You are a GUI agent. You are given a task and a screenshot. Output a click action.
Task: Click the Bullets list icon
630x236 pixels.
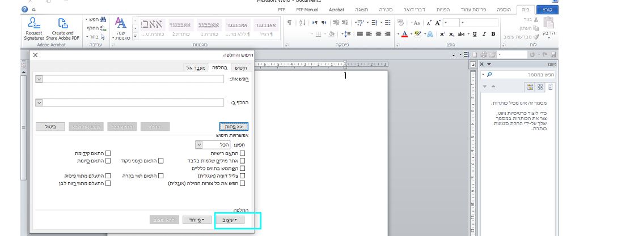tap(388, 23)
